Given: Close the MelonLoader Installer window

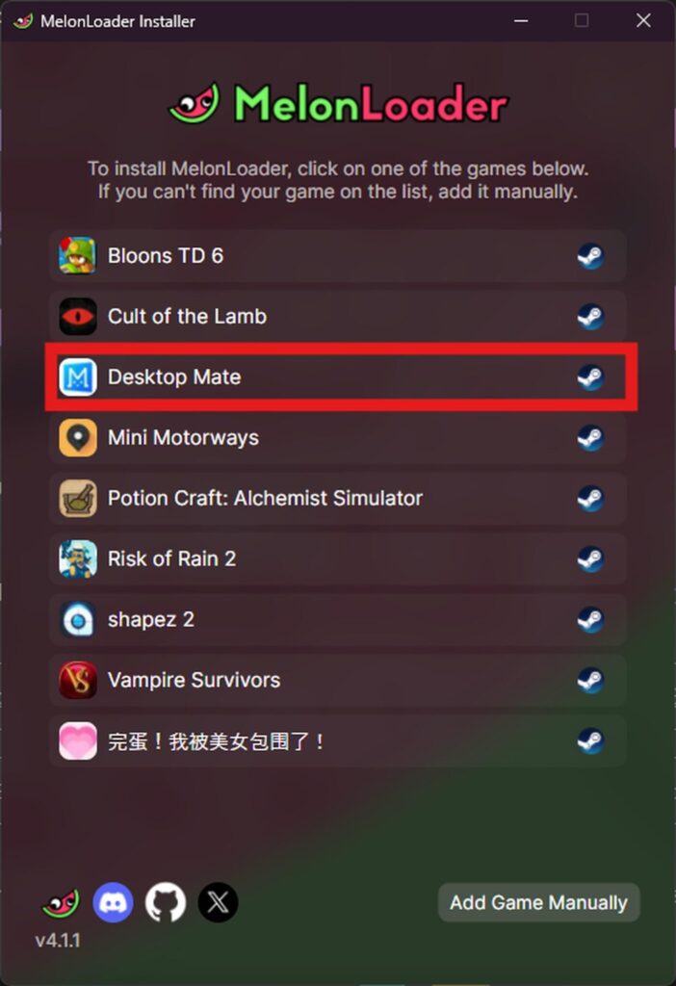Looking at the screenshot, I should point(643,21).
